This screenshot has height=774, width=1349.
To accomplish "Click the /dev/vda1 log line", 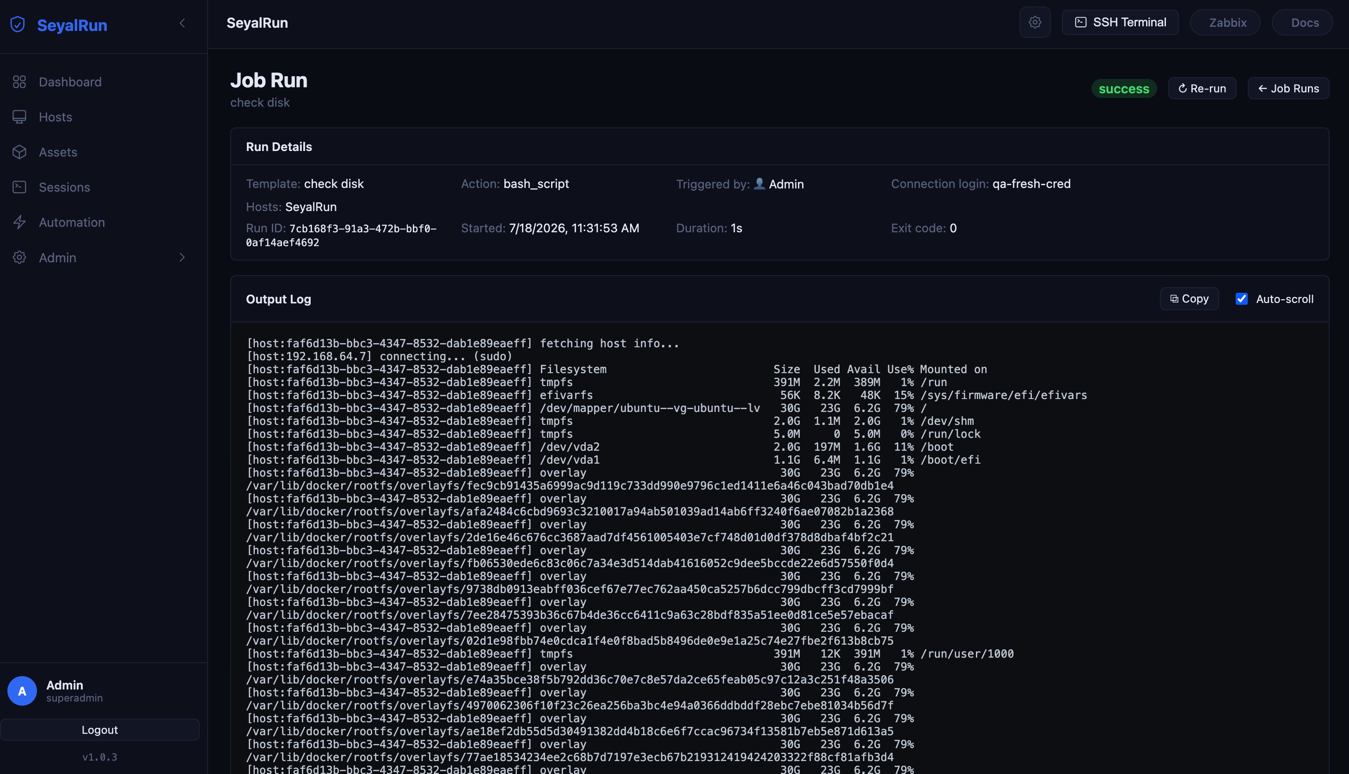I will (x=613, y=460).
